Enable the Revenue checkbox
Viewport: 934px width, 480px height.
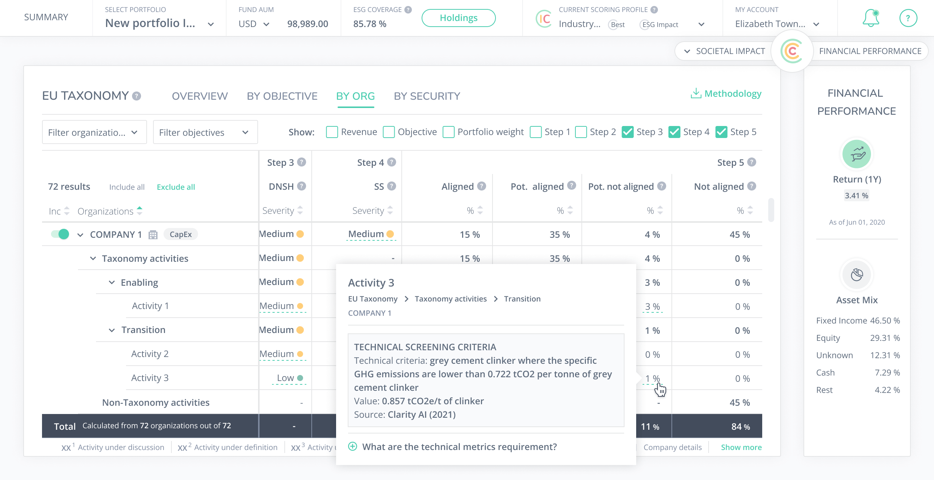point(332,132)
